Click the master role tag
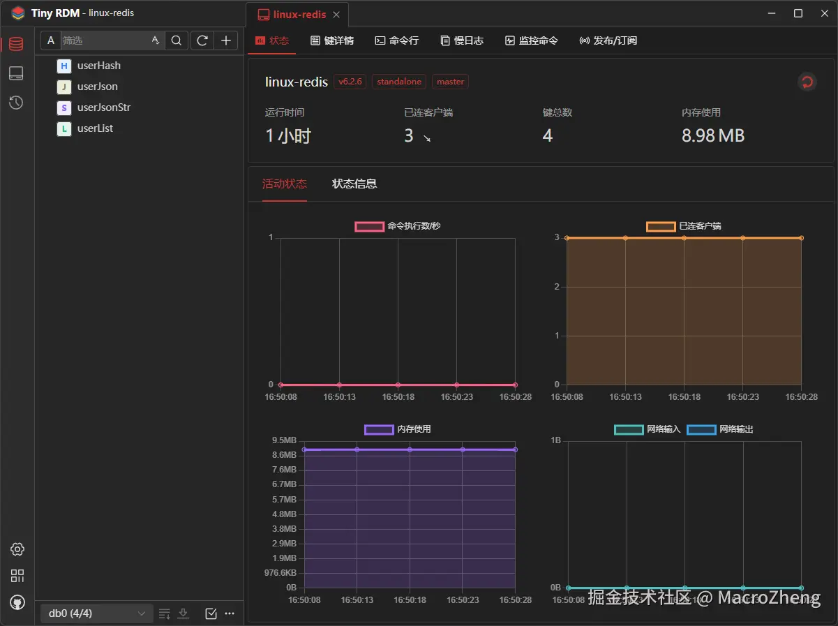Image resolution: width=838 pixels, height=626 pixels. click(x=450, y=82)
